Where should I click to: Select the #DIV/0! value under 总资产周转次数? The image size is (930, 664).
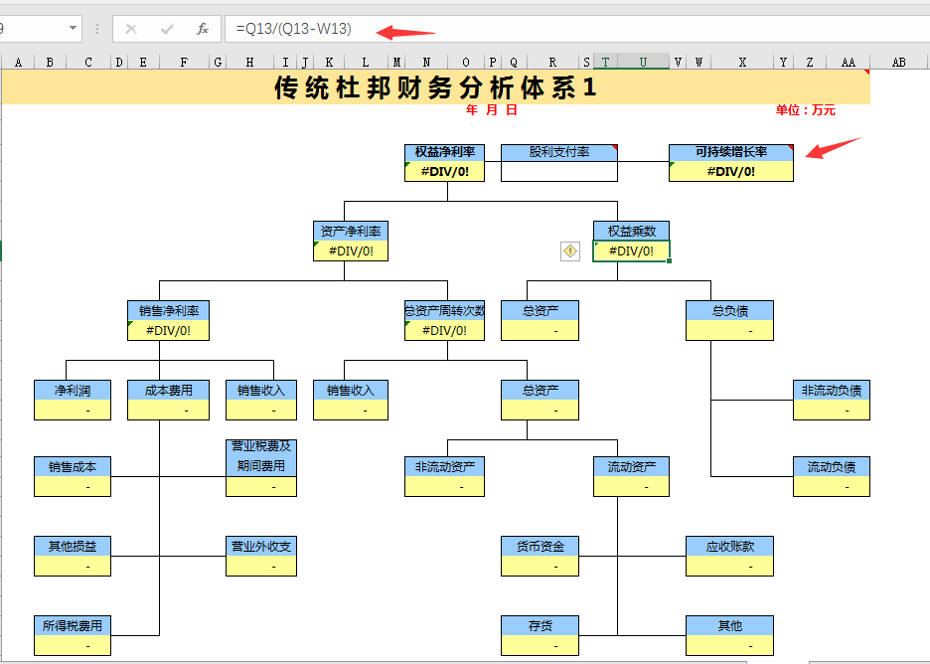(445, 331)
